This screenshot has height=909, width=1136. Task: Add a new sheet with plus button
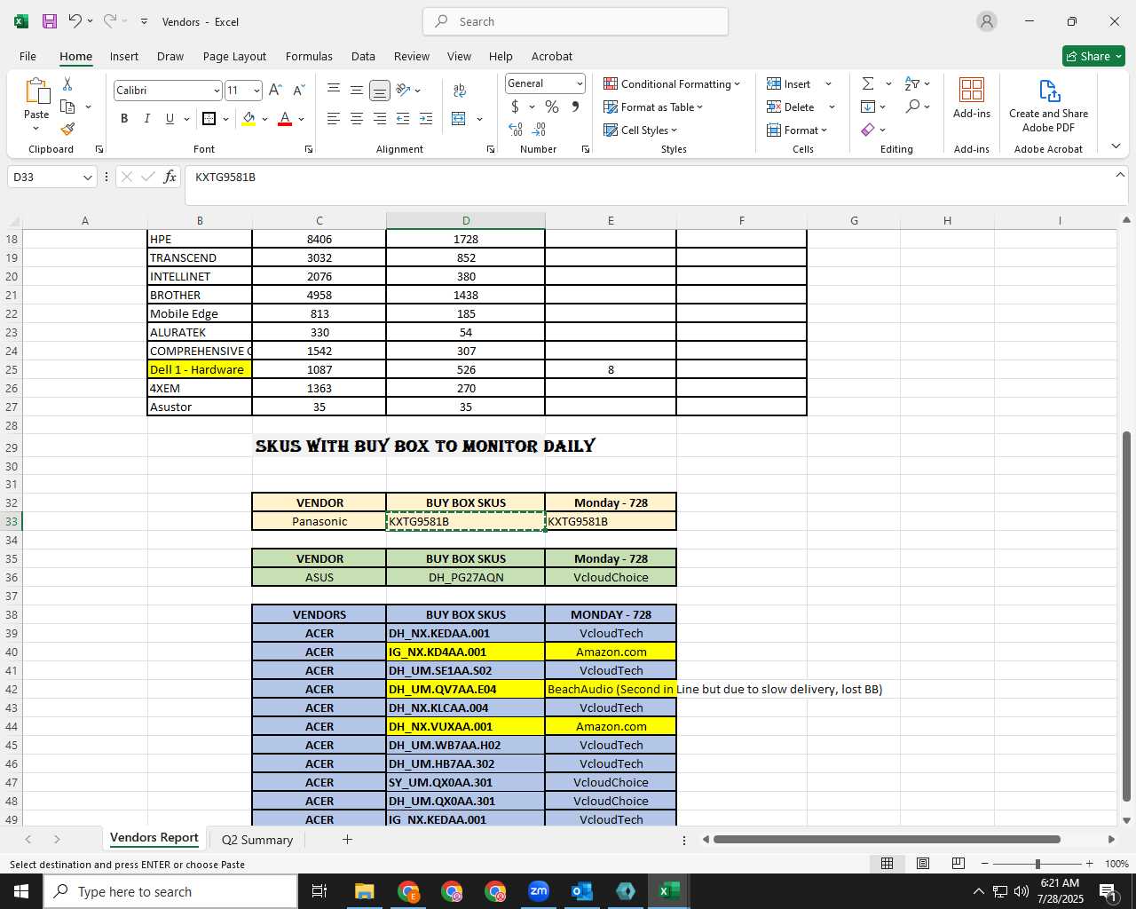coord(347,839)
